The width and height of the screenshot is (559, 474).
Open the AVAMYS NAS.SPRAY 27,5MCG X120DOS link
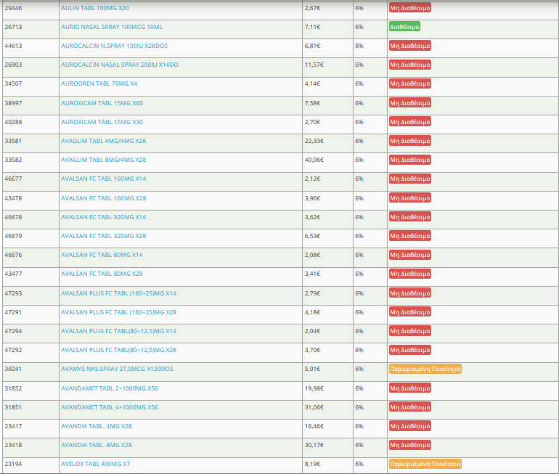(x=117, y=369)
